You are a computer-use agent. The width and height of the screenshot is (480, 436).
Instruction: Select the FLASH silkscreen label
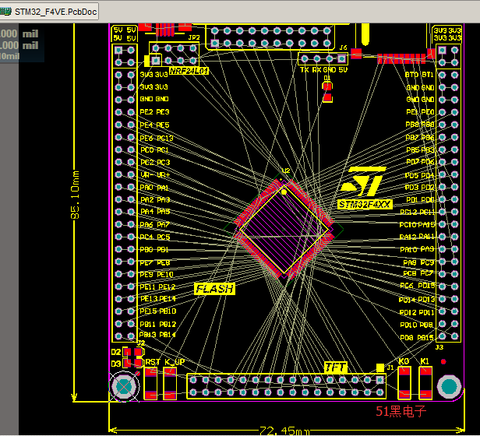pyautogui.click(x=214, y=289)
